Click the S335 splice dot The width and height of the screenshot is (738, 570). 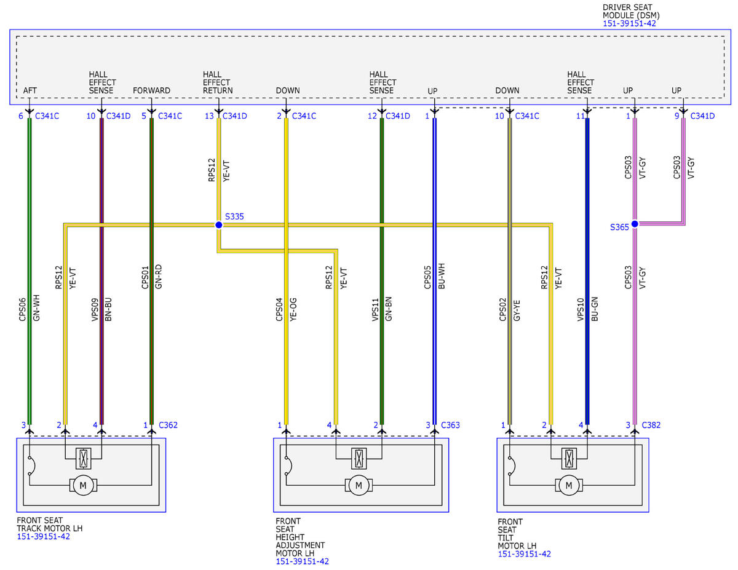click(x=218, y=225)
